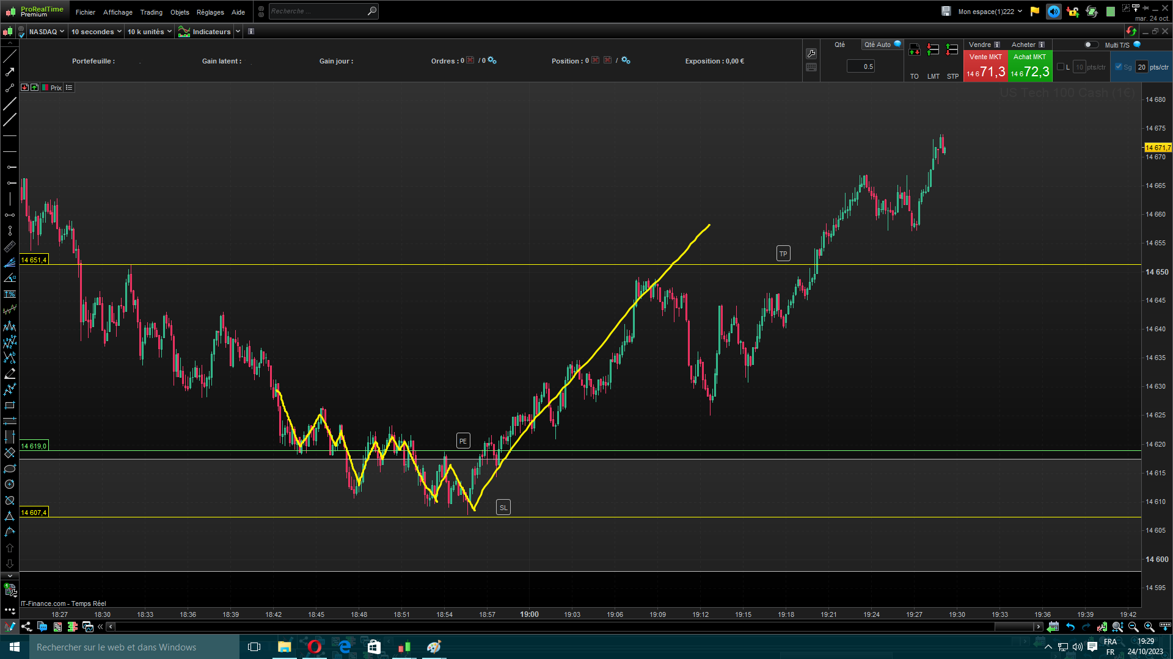Screen dimensions: 1173x659
Task: Open the Réglages menu
Action: [210, 12]
